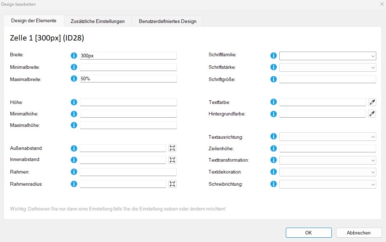Click into the Minimalbreite input field
This screenshot has width=386, height=242.
click(x=128, y=67)
